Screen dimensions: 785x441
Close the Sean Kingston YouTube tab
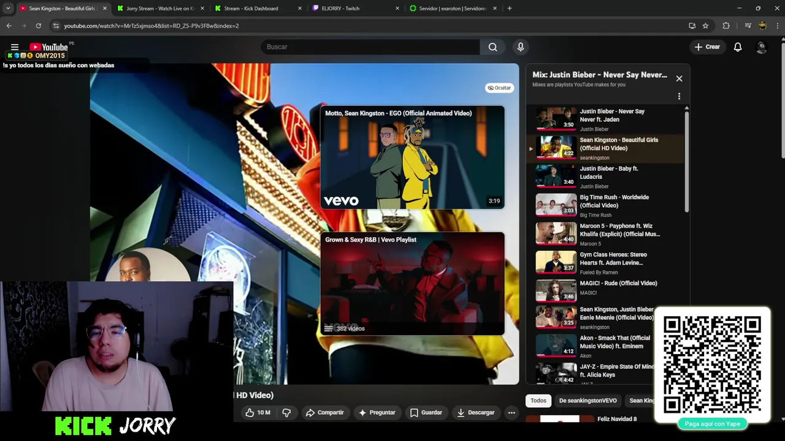coord(104,9)
